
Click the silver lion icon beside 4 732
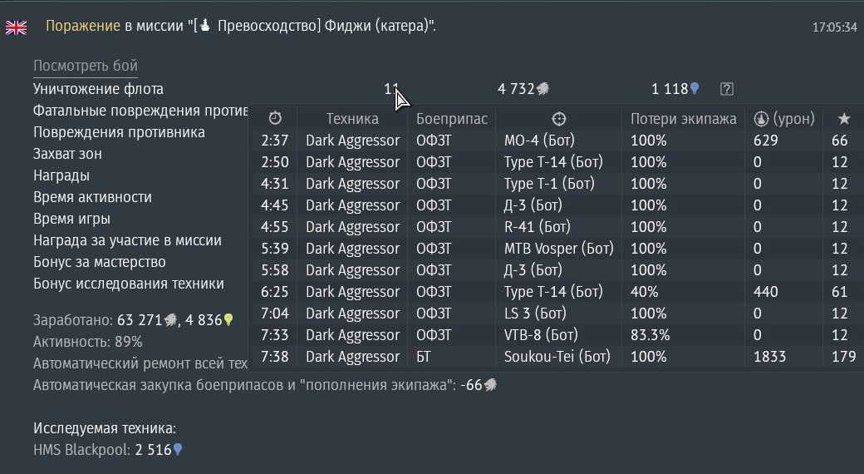tap(543, 89)
